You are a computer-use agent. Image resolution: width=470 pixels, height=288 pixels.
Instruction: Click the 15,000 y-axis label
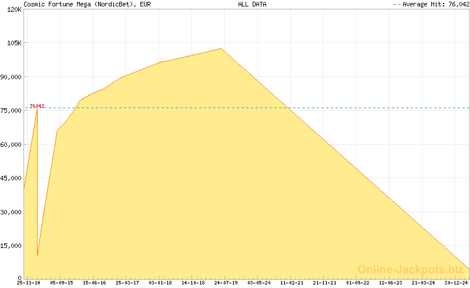[x=11, y=245]
